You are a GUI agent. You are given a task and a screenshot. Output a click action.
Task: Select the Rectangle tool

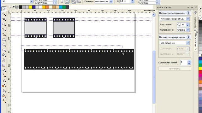coord(4,40)
